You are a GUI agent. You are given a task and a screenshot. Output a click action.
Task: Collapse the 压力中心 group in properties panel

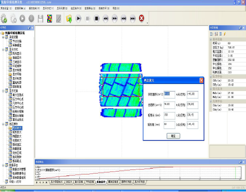[x=211, y=76]
